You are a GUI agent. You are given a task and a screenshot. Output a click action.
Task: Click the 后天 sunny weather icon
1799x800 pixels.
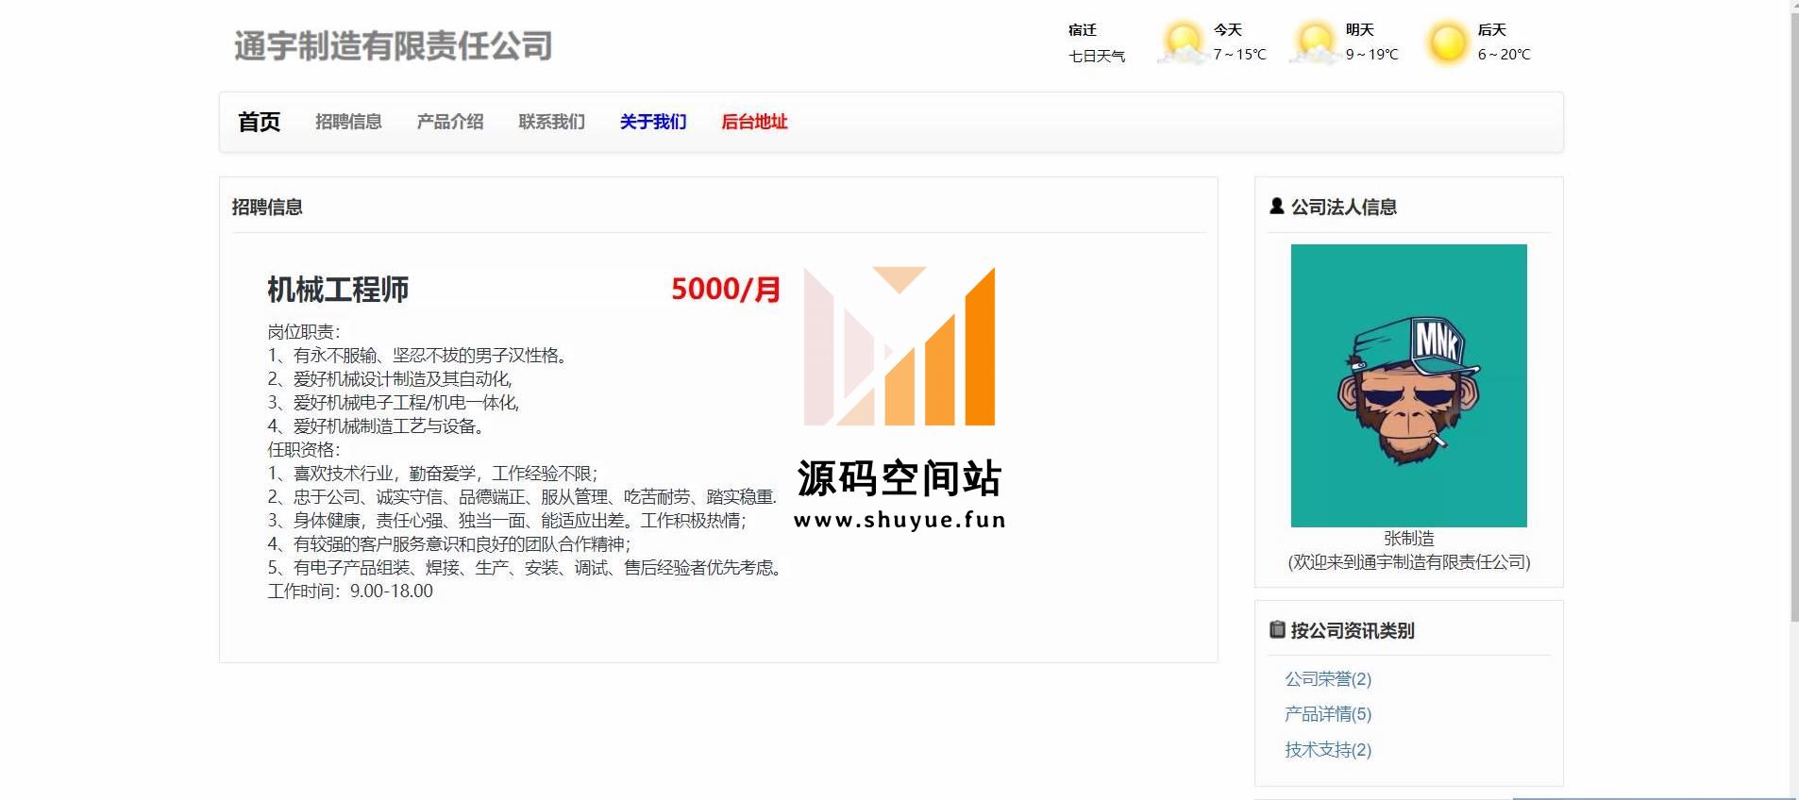tap(1447, 42)
